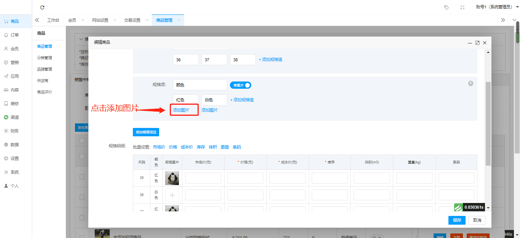The image size is (520, 238).
Task: Select 品牌管理 in submenu
Action: pyautogui.click(x=45, y=69)
